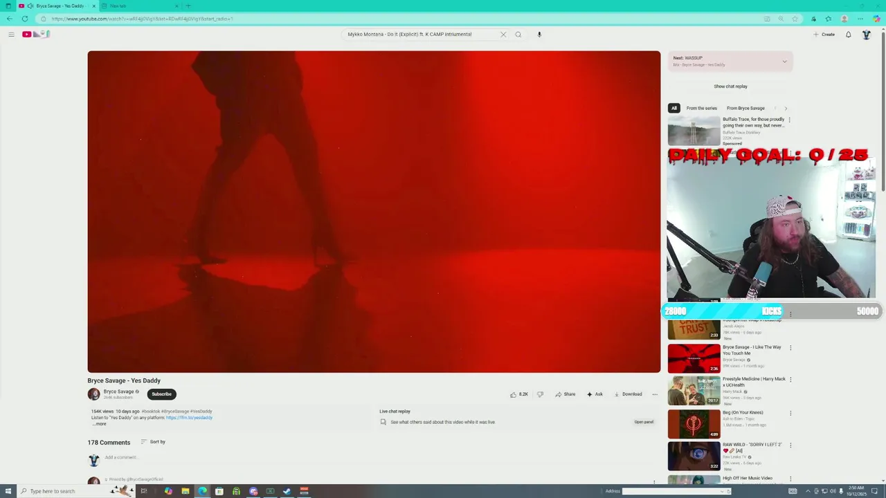Image resolution: width=886 pixels, height=498 pixels.
Task: Open the Windows Start menu
Action: (8, 491)
